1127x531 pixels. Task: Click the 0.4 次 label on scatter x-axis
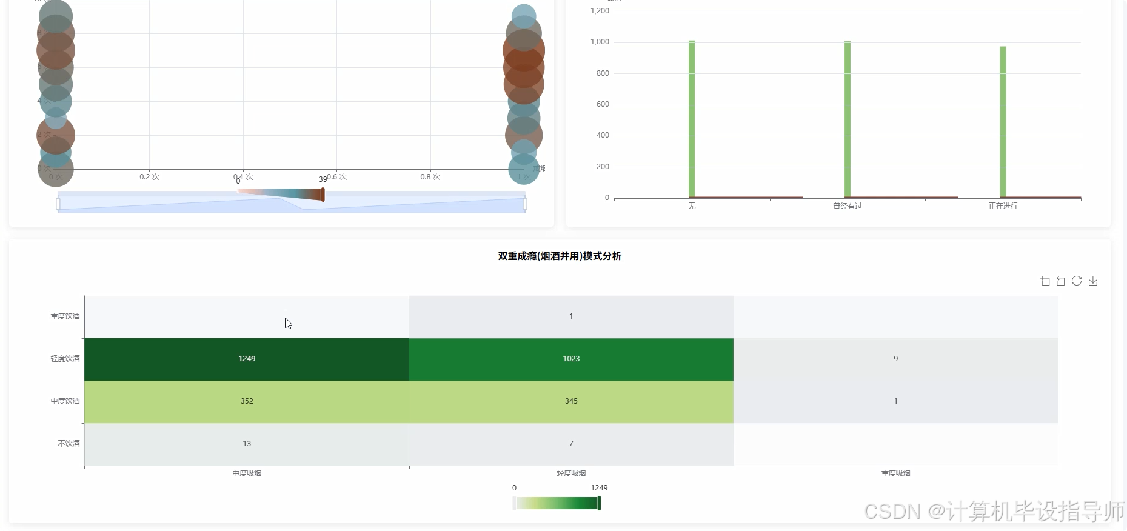[244, 177]
